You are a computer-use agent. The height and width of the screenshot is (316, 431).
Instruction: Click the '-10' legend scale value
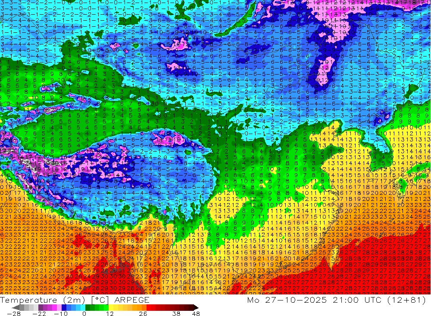coord(61,313)
